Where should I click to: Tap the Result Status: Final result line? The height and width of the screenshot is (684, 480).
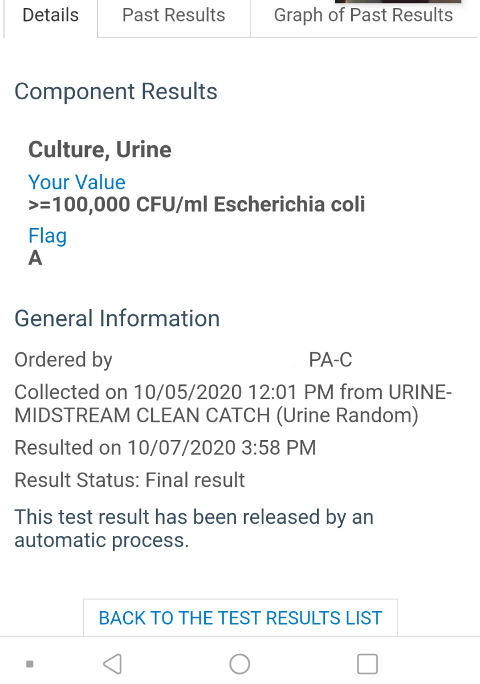129,480
